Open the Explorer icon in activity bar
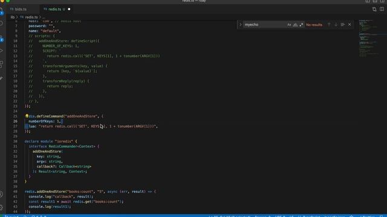 click(x=1, y=11)
